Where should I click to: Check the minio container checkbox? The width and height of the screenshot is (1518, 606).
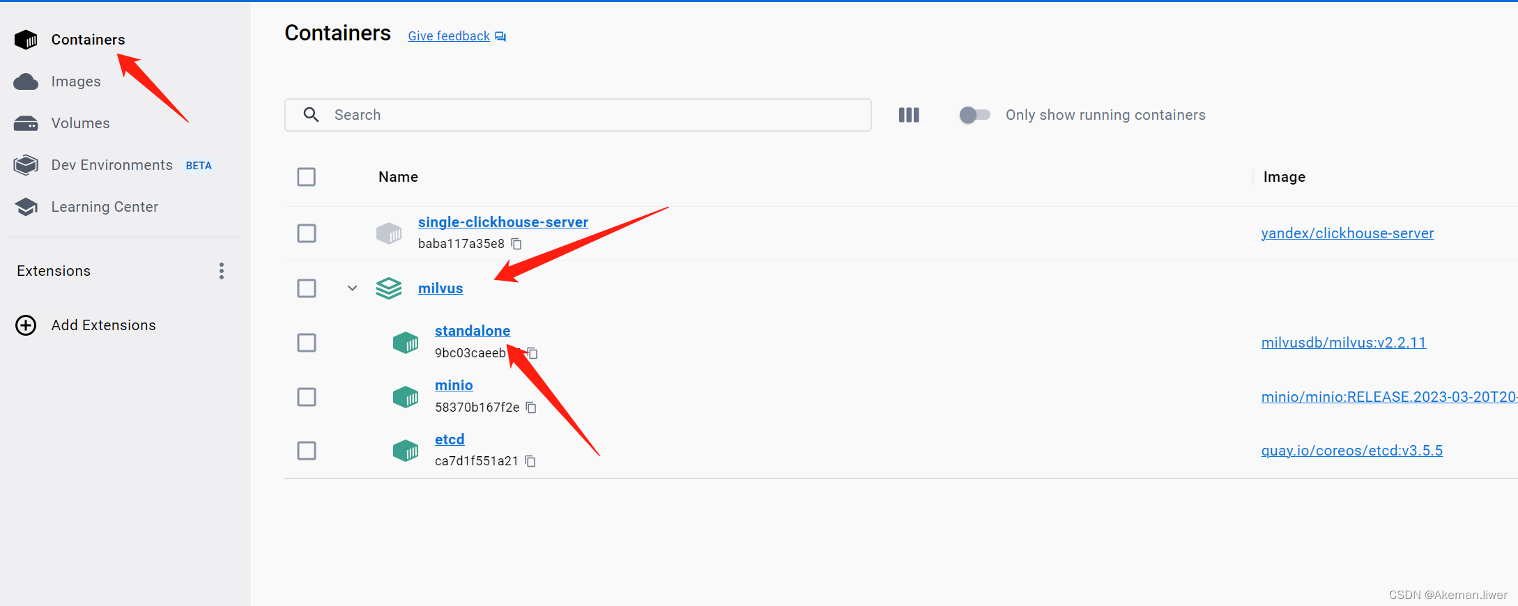pyautogui.click(x=307, y=397)
